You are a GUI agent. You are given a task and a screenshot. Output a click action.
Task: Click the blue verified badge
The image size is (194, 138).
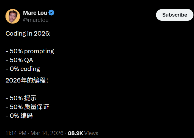(x=51, y=13)
